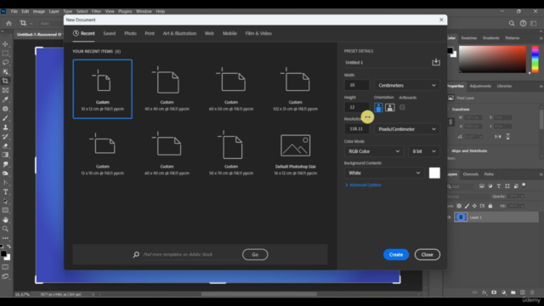544x306 pixels.
Task: Open Photoshop search magnifier icon
Action: (x=512, y=23)
